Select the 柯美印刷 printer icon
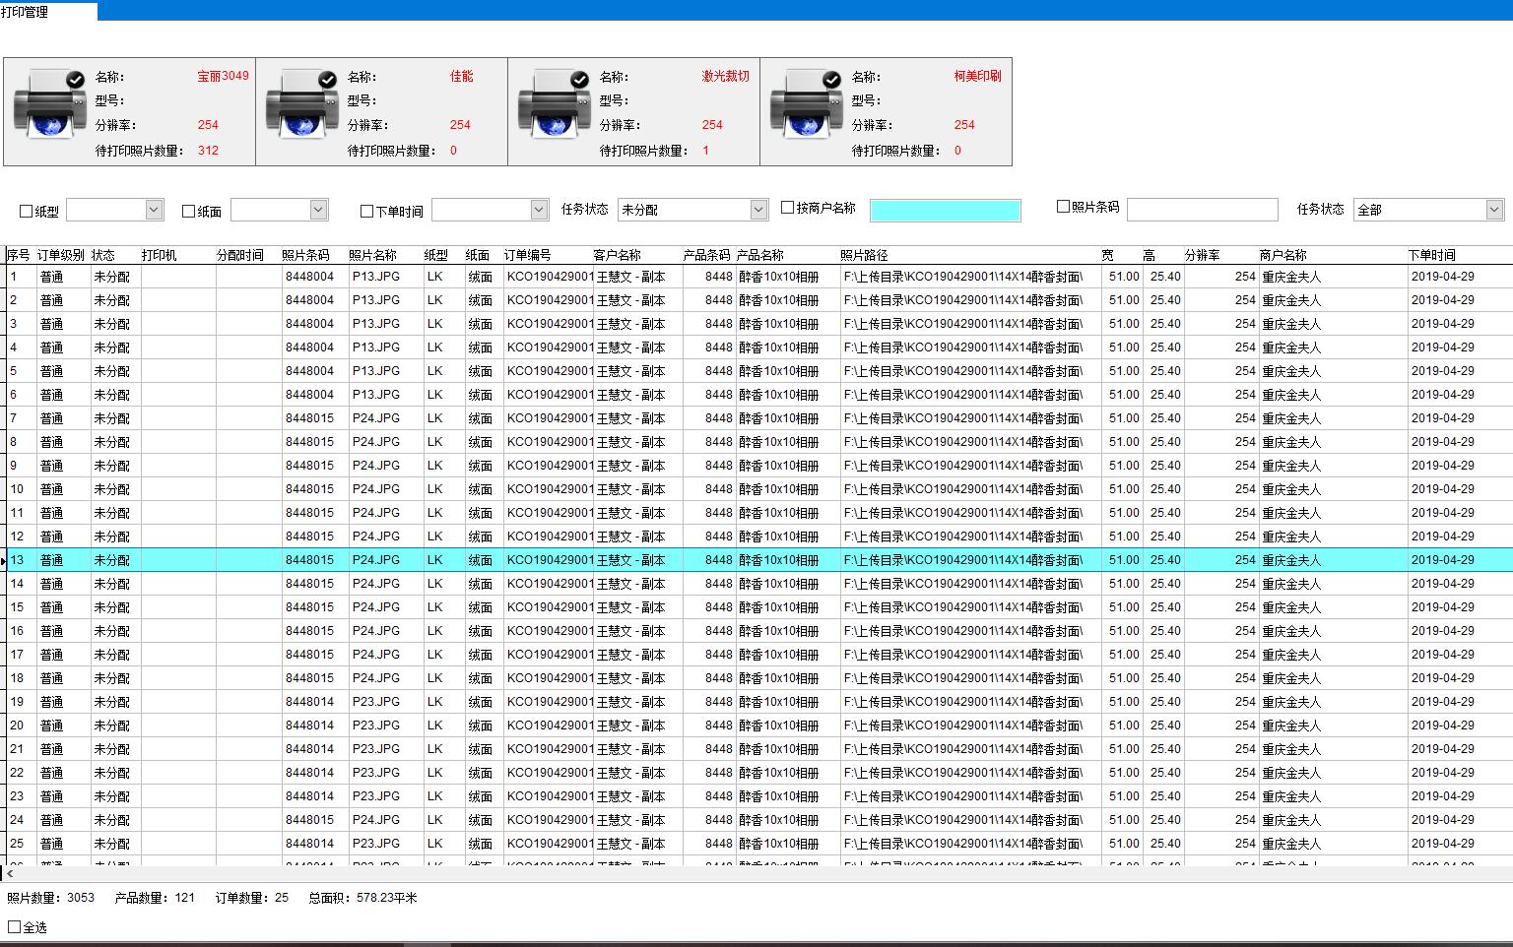The height and width of the screenshot is (947, 1513). click(x=806, y=104)
